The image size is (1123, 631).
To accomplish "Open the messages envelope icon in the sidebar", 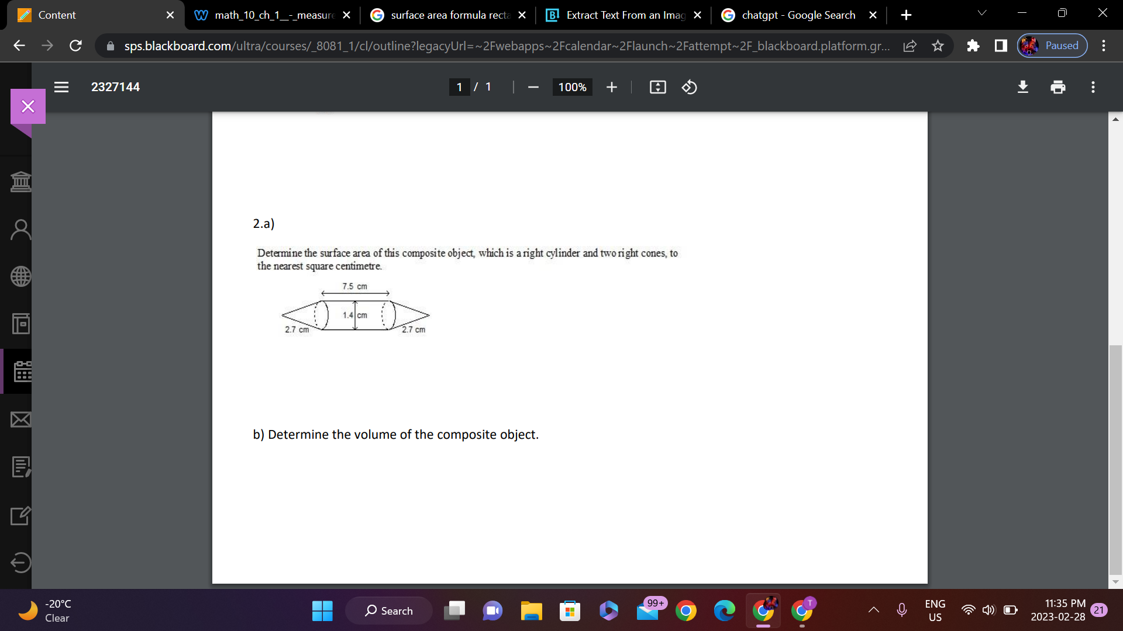I will pos(21,419).
